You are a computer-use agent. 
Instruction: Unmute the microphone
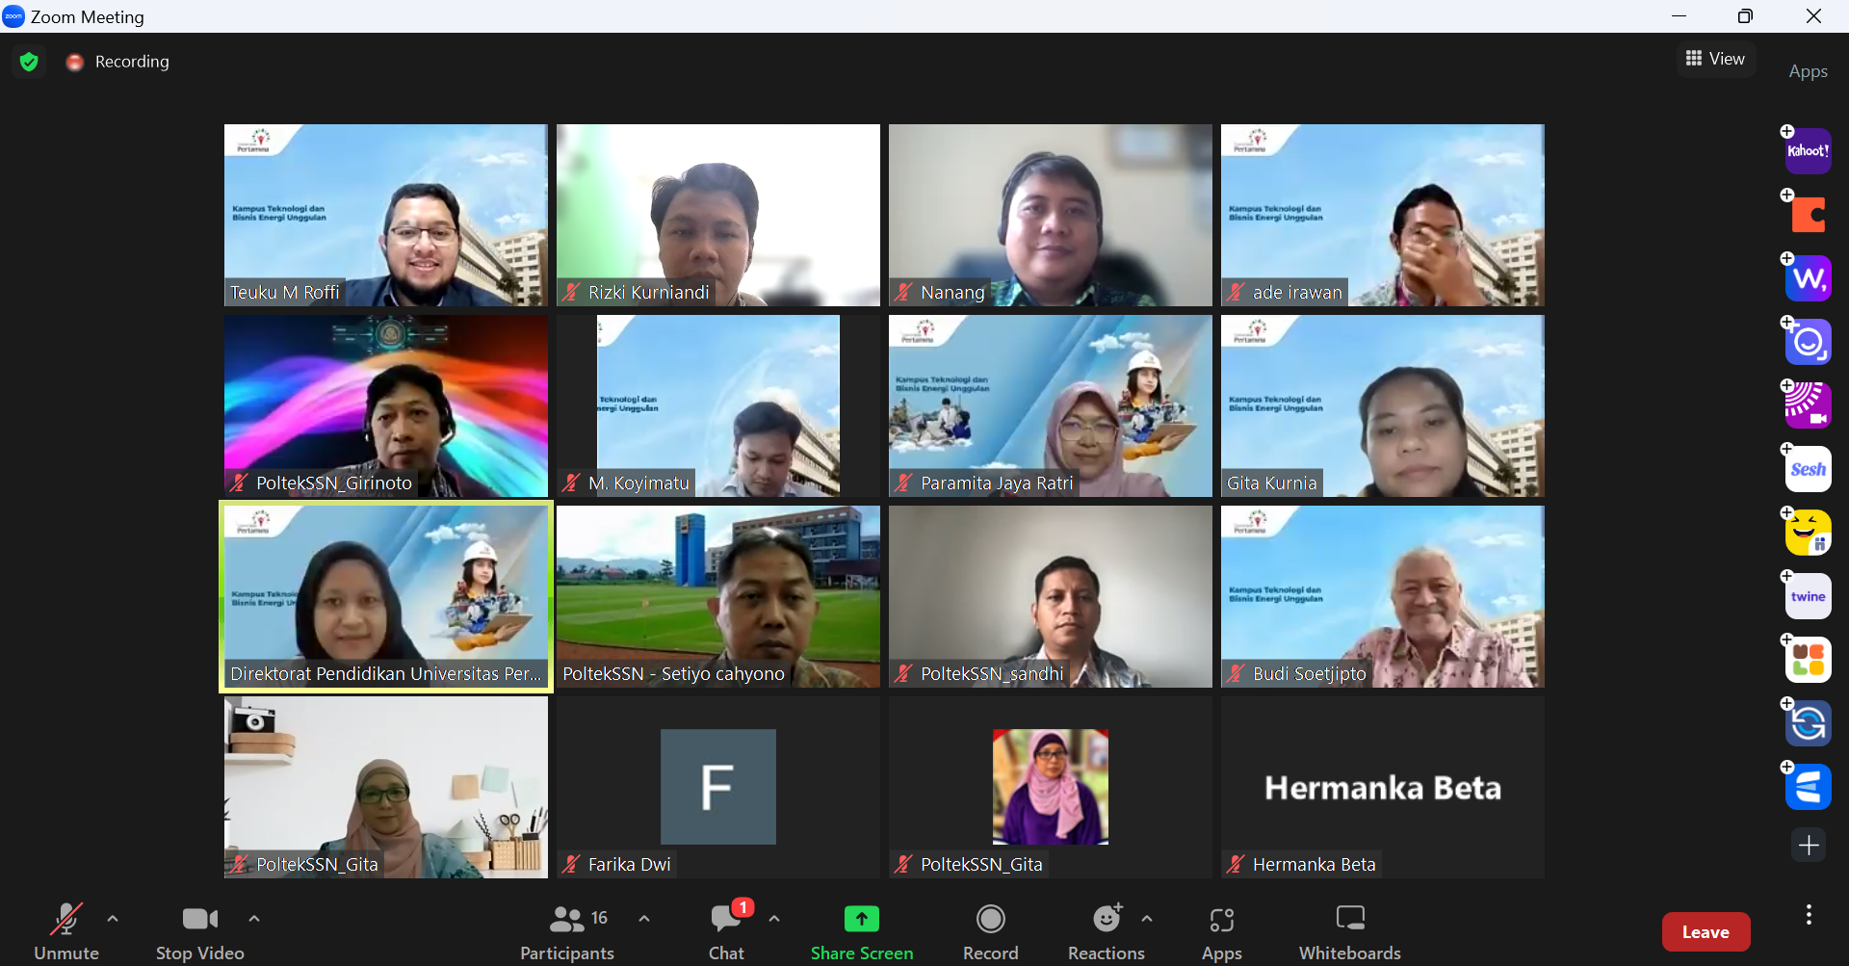point(65,931)
